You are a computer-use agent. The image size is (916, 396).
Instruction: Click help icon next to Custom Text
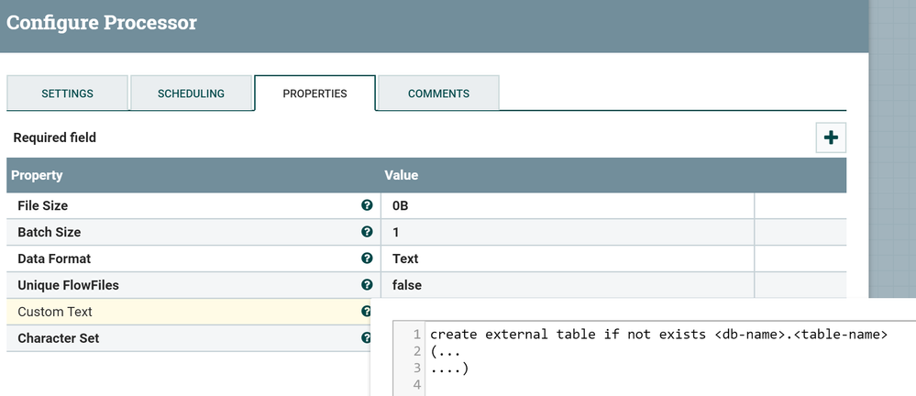coord(366,312)
